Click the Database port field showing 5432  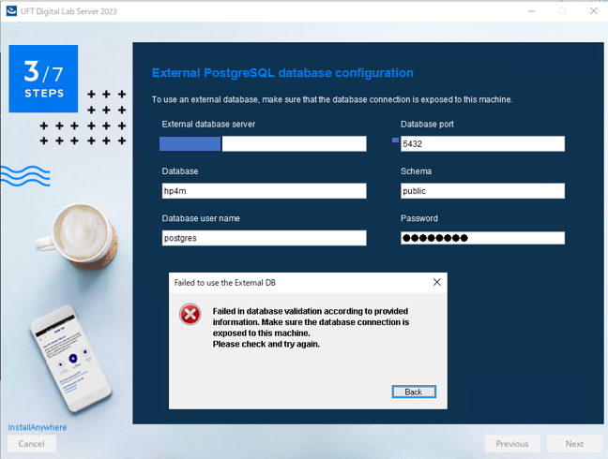tap(482, 143)
